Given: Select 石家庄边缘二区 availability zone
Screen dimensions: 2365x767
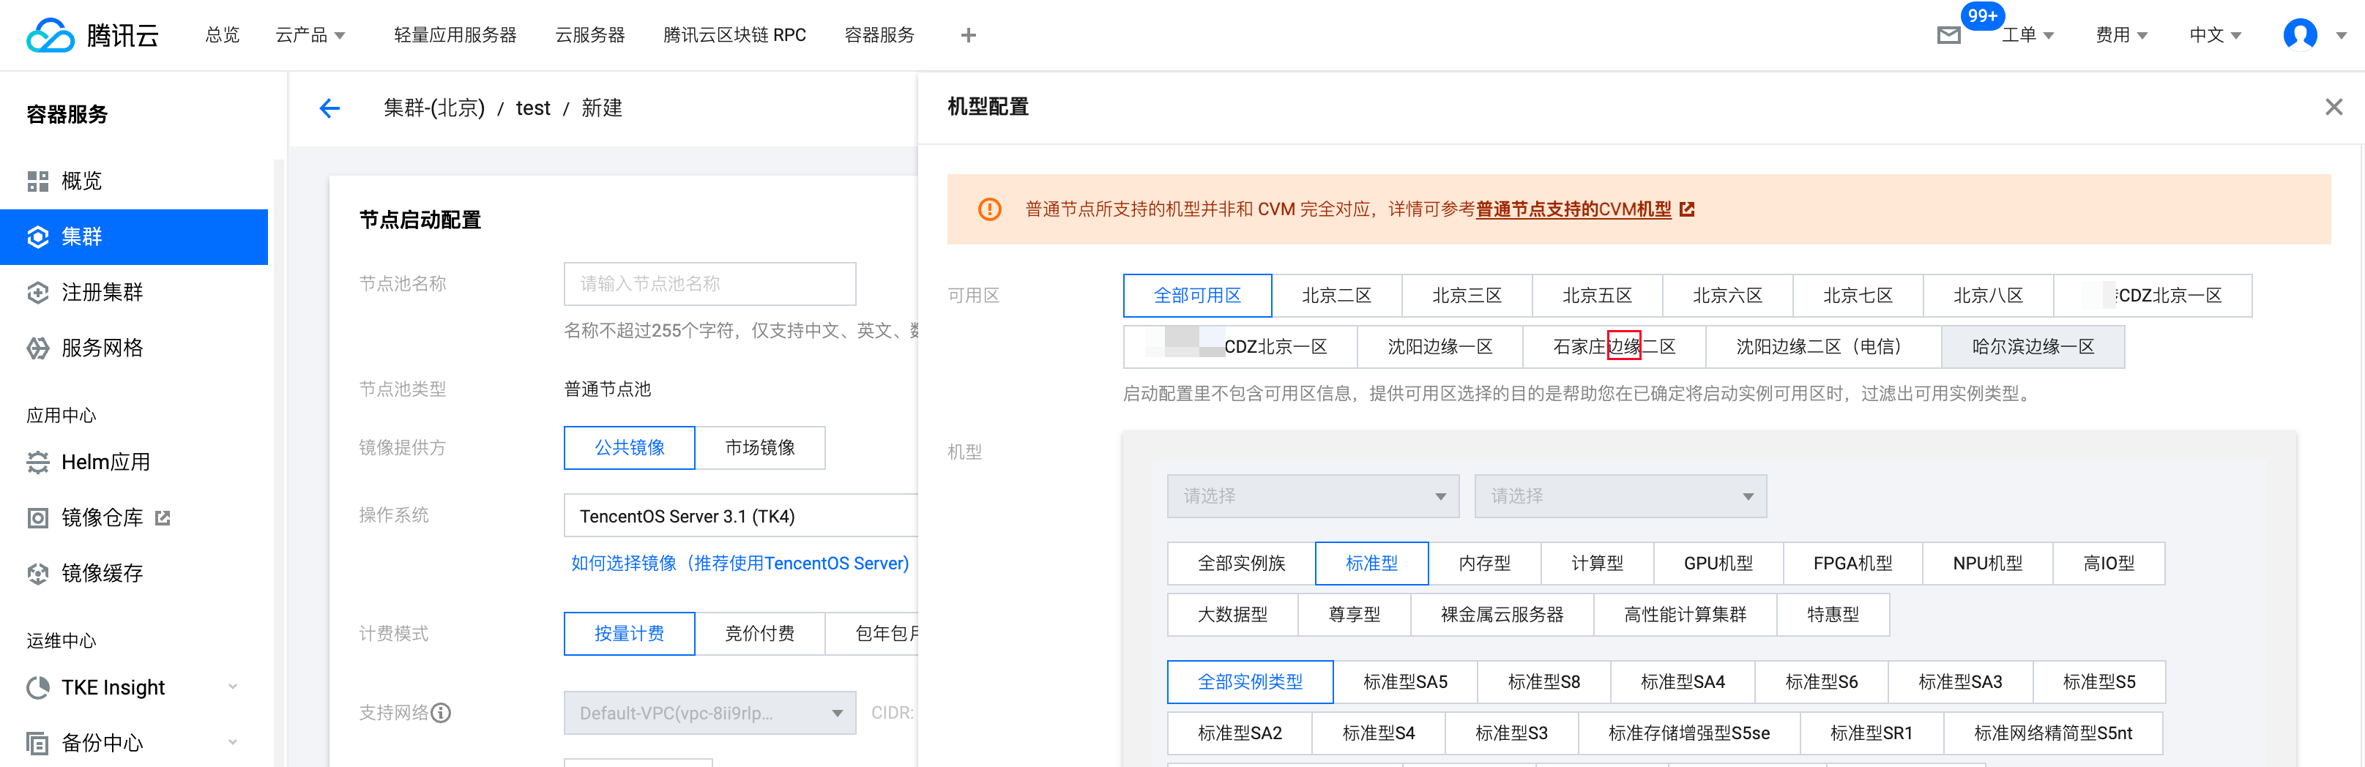Looking at the screenshot, I should point(1614,347).
